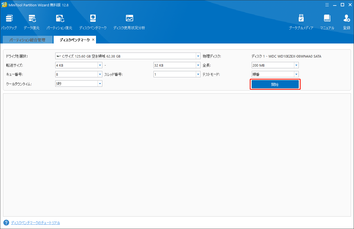Minimize the MiniTool window
This screenshot has height=229, width=354.
click(335, 5)
